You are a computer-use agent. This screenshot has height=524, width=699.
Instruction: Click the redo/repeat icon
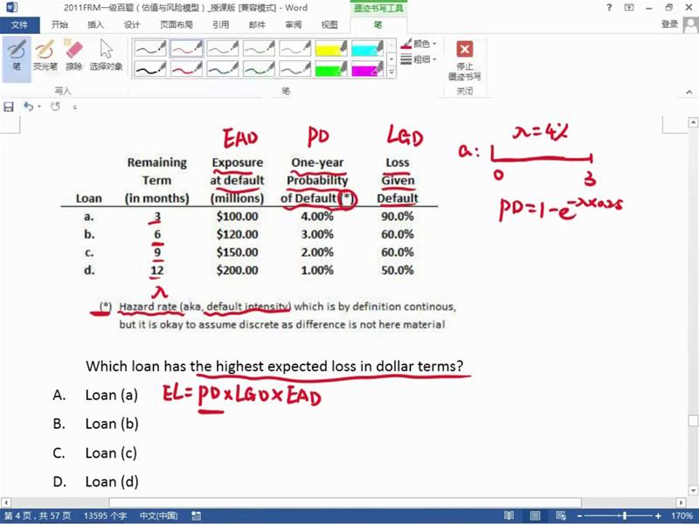55,107
